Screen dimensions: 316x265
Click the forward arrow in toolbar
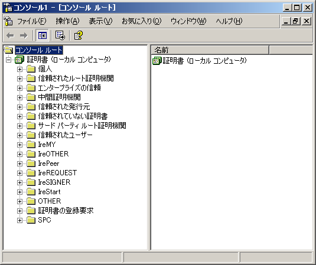click(x=24, y=35)
